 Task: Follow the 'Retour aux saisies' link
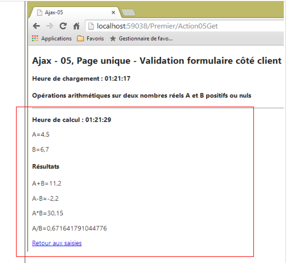tap(57, 243)
